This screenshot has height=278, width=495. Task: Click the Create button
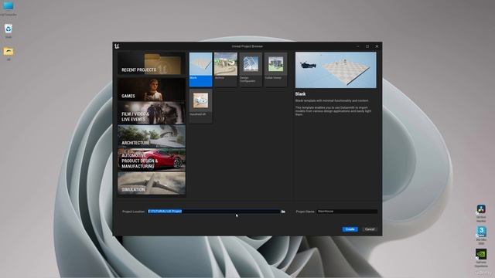coord(350,229)
